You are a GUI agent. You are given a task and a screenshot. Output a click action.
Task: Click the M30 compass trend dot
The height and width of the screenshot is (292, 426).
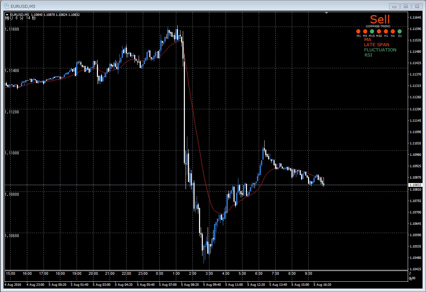[379, 31]
